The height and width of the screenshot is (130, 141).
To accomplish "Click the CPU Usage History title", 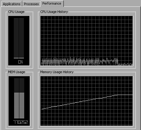I will point(54,12).
